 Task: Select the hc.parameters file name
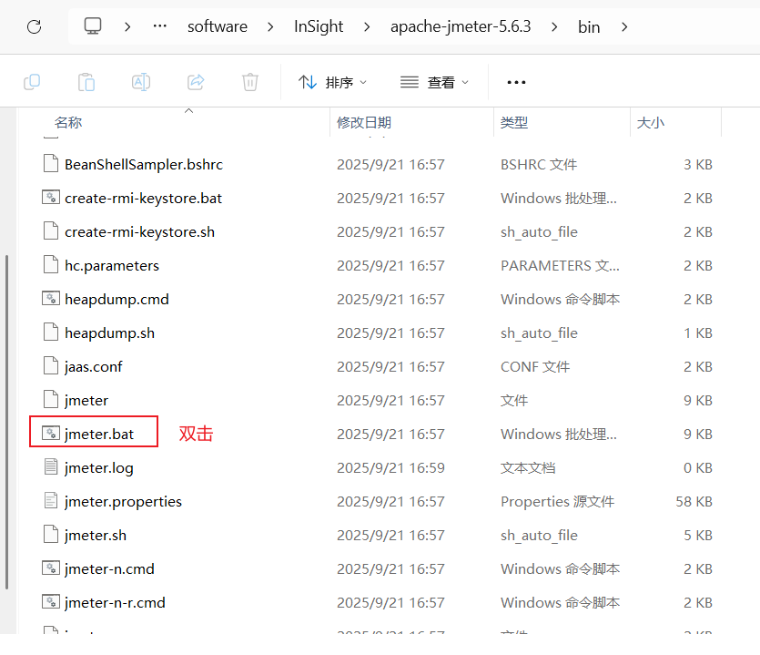point(111,265)
